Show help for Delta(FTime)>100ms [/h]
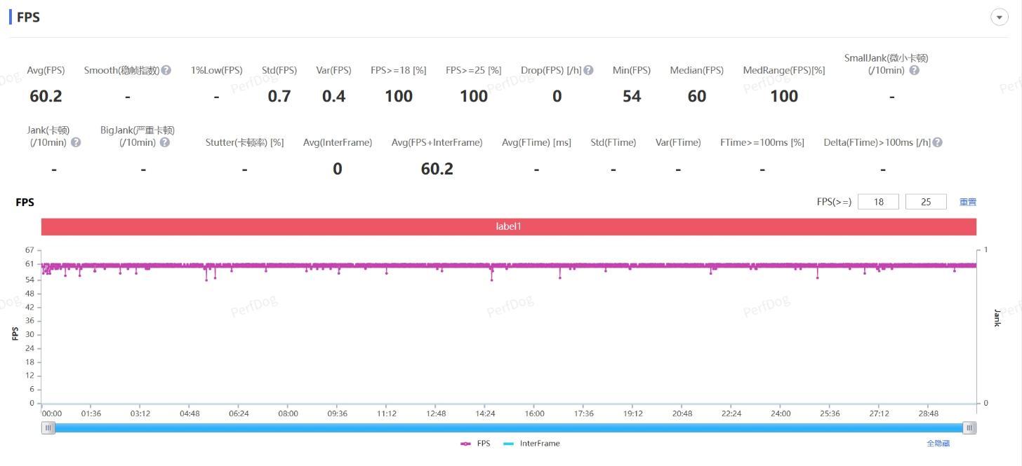Screen dimensions: 1022x466 click(x=937, y=142)
